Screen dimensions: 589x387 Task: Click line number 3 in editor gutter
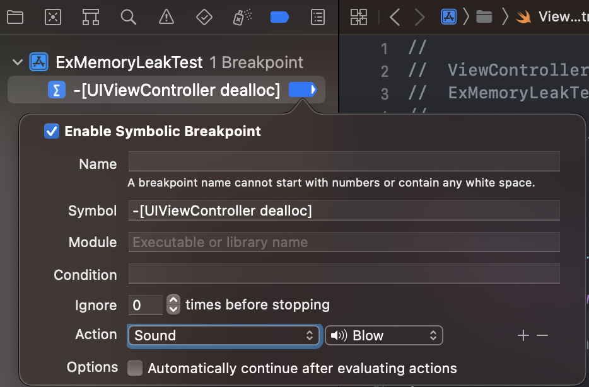pyautogui.click(x=385, y=94)
